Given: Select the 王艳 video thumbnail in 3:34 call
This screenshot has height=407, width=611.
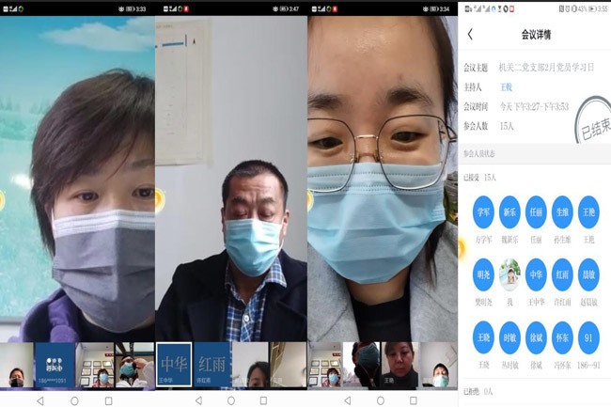Looking at the screenshot, I should (x=400, y=365).
